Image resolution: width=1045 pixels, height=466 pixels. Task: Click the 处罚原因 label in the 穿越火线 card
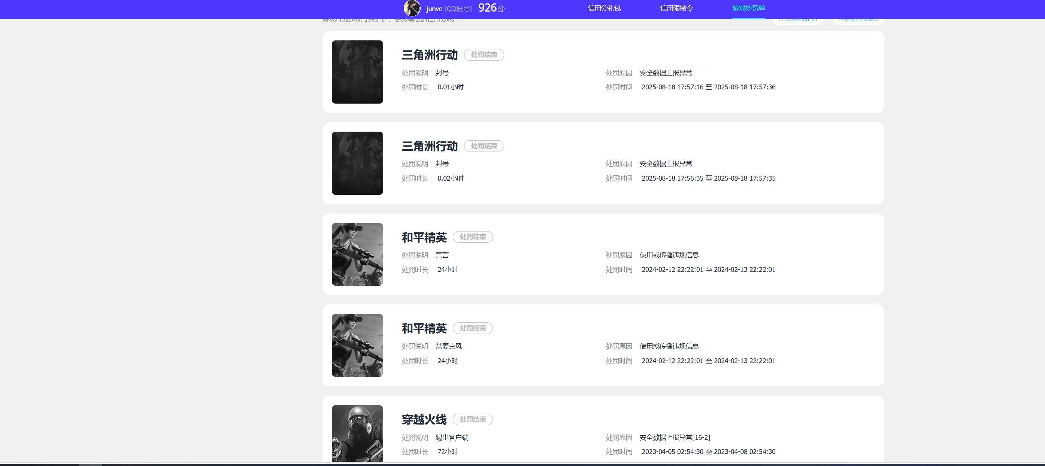[x=619, y=437]
